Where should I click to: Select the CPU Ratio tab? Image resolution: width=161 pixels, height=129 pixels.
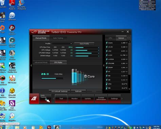tap(58, 62)
